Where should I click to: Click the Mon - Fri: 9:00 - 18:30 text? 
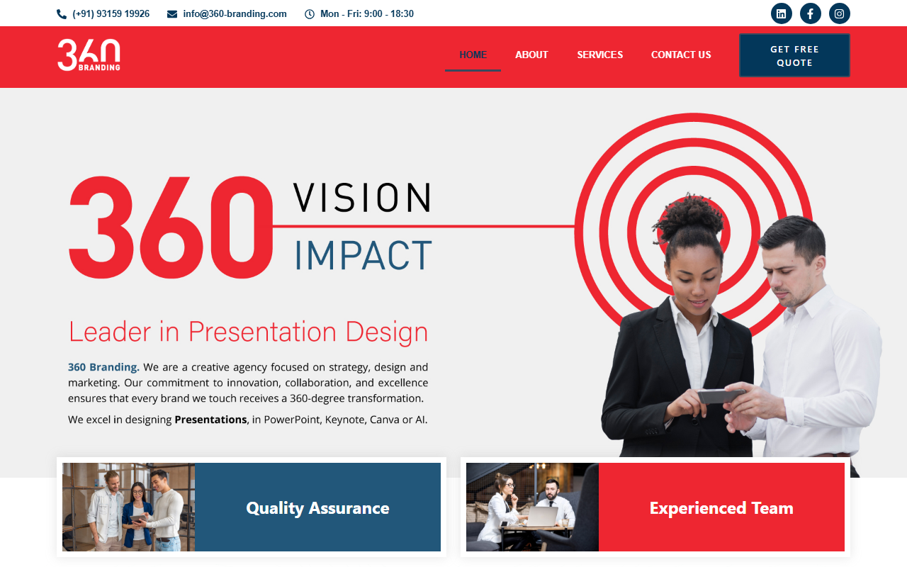367,14
